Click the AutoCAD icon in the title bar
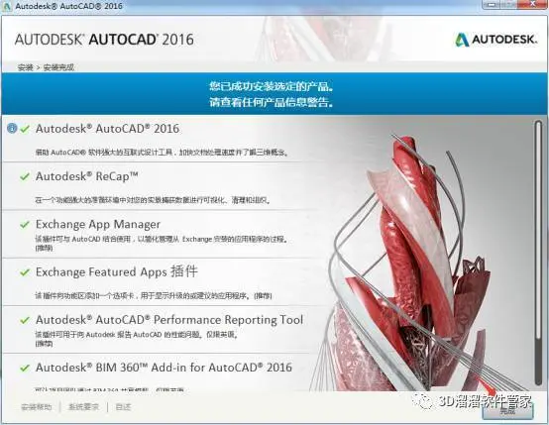The width and height of the screenshot is (549, 425). pos(7,6)
